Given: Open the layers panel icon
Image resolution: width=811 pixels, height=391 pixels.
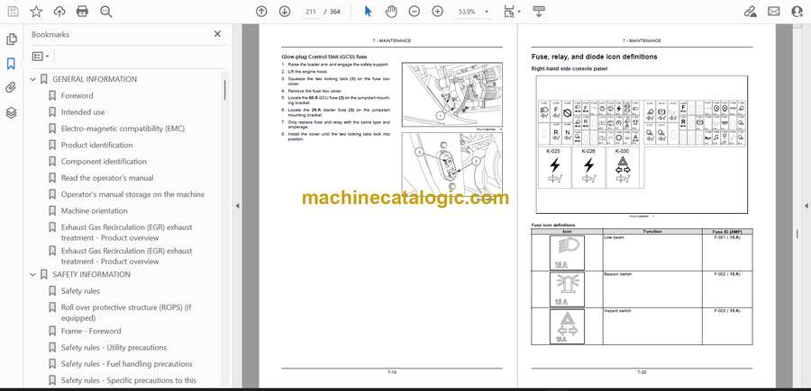Looking at the screenshot, I should coord(12,112).
